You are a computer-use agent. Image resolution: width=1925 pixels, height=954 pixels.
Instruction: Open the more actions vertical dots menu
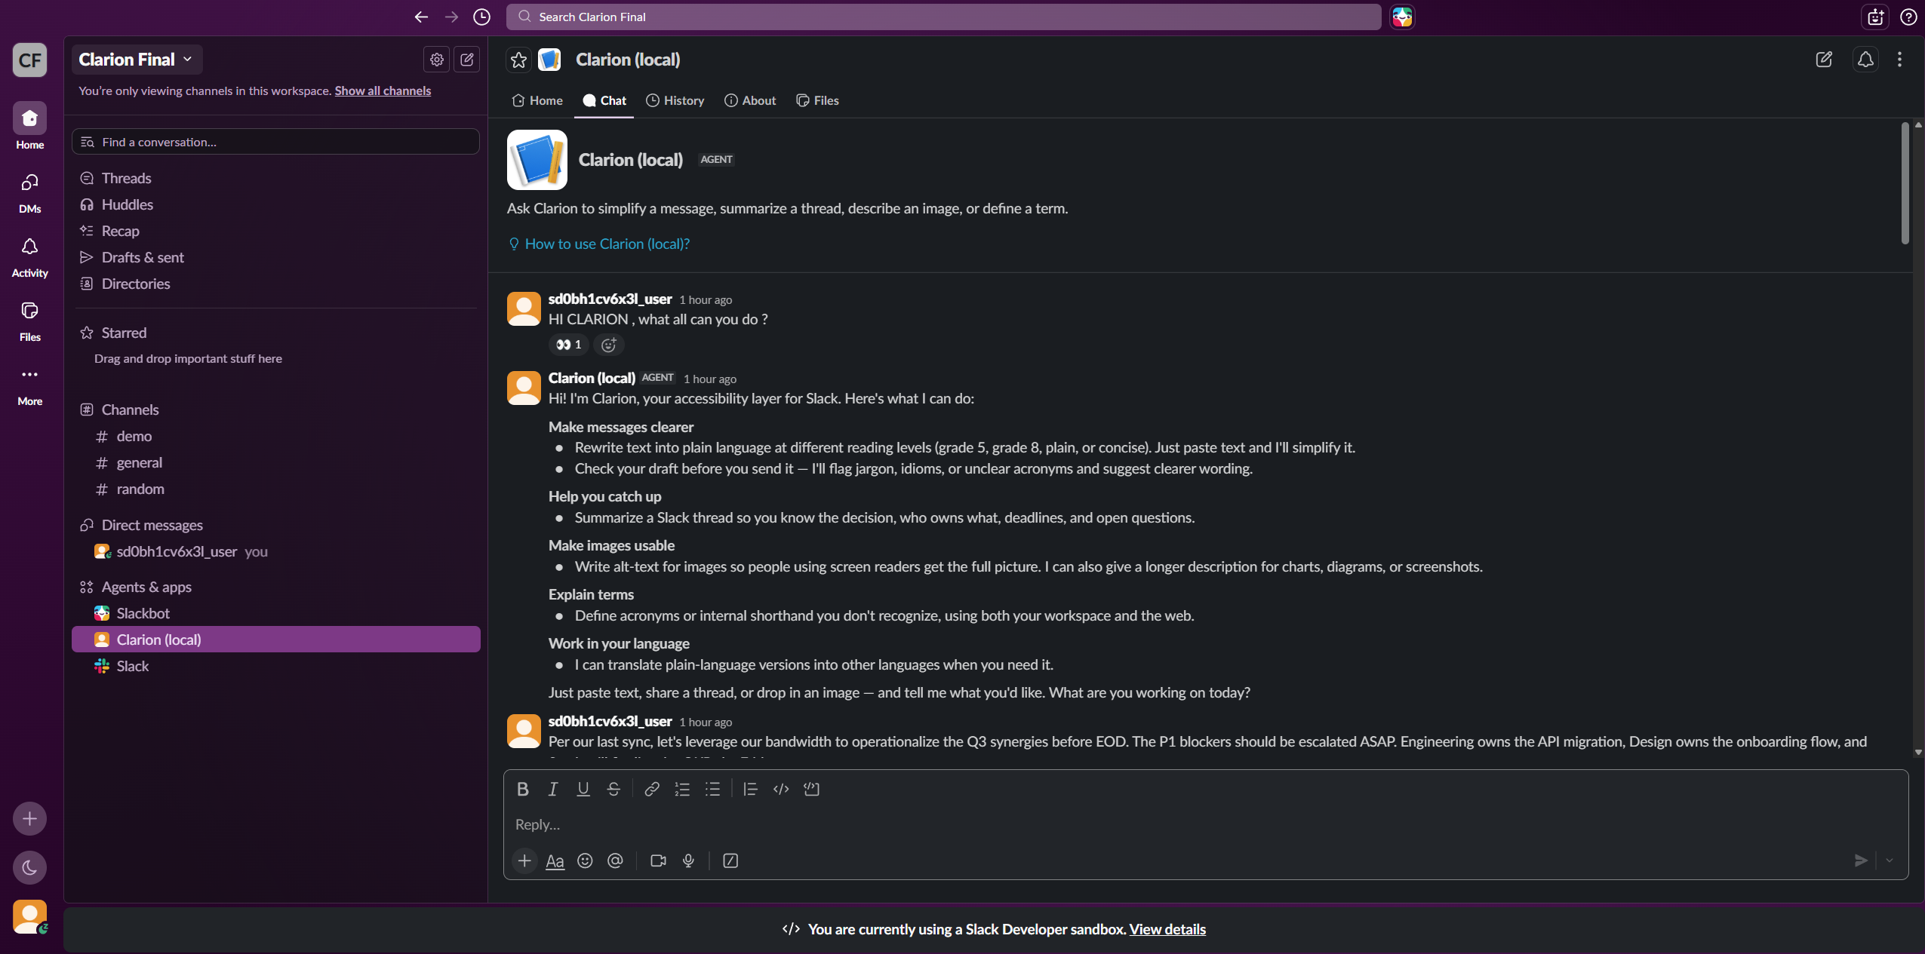point(1899,60)
